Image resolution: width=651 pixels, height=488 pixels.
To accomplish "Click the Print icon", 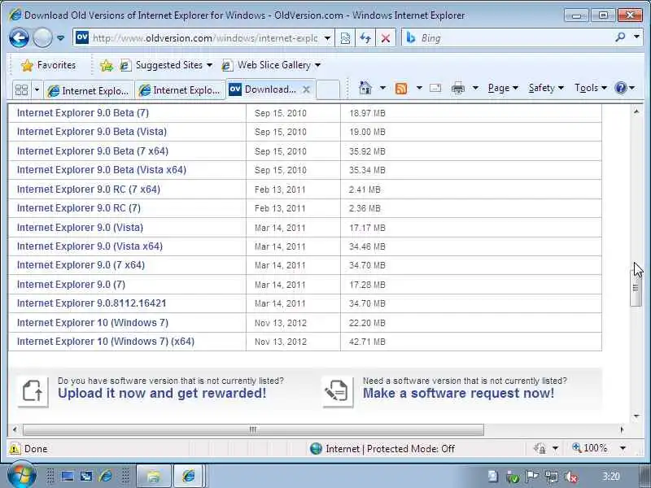I will point(458,88).
